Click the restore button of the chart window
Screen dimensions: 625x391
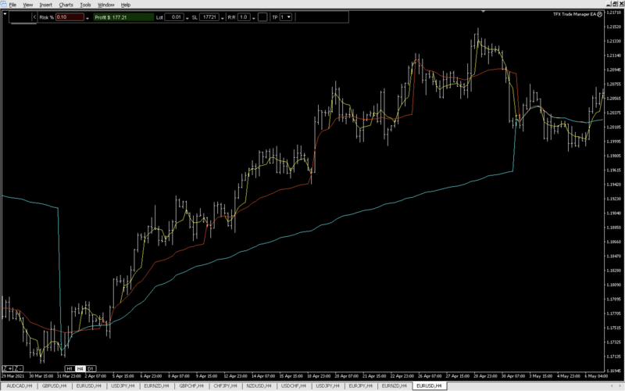point(615,4)
